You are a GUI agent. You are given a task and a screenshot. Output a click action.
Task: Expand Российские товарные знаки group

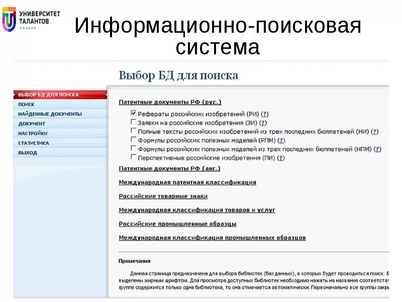pyautogui.click(x=163, y=196)
